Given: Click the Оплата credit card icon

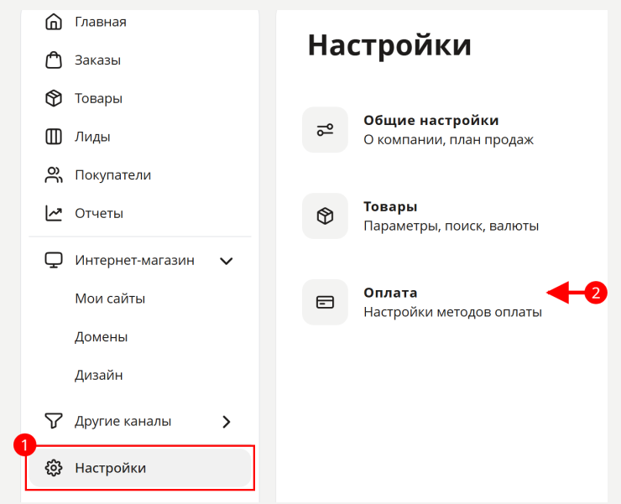Looking at the screenshot, I should 325,302.
